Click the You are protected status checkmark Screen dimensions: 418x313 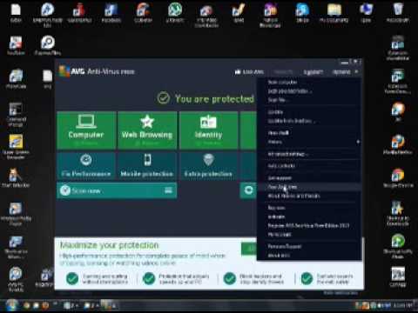point(164,98)
